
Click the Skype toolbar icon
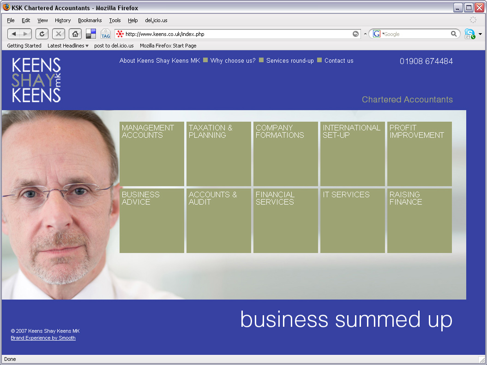pyautogui.click(x=469, y=34)
